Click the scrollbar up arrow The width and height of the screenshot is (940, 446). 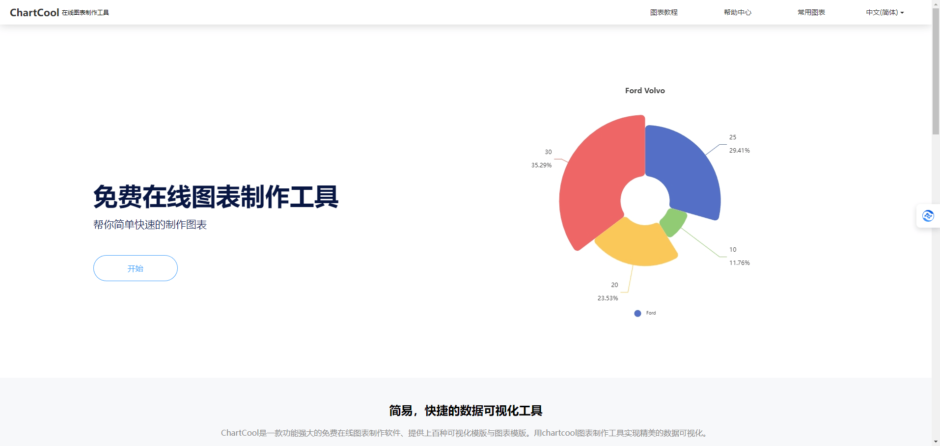[x=936, y=3]
